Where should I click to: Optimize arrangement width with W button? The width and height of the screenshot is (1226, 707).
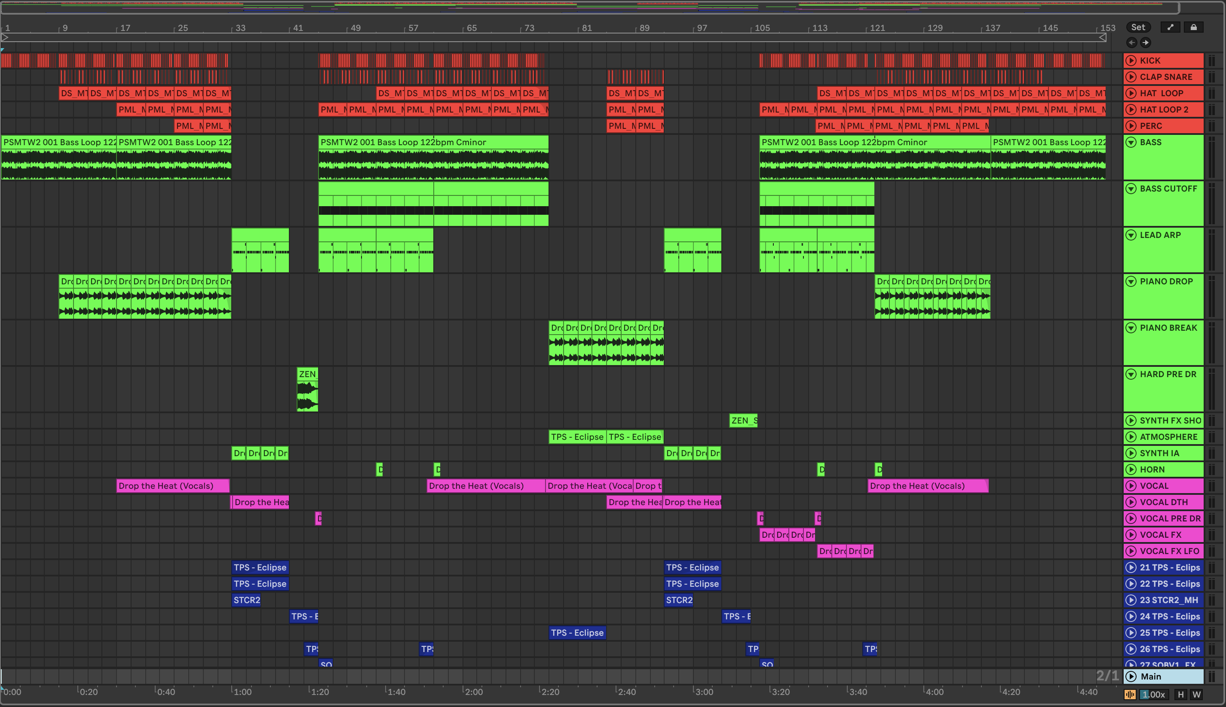[x=1196, y=695]
